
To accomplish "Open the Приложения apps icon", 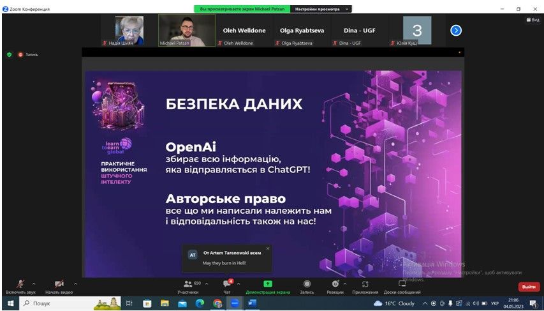I will coord(365,284).
